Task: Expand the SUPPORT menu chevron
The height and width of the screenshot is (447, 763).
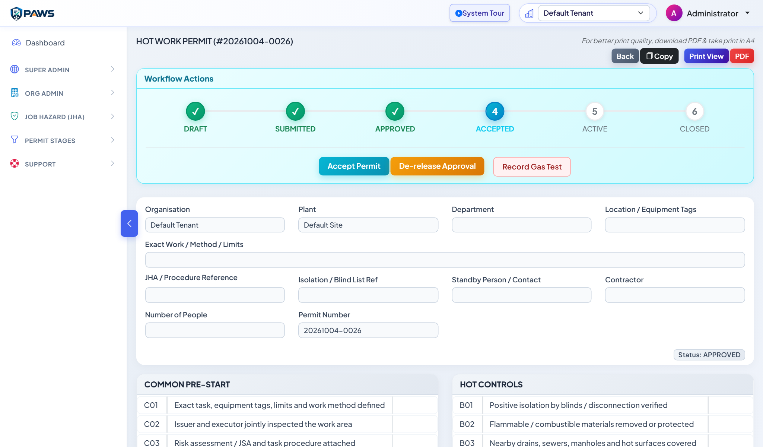Action: click(x=112, y=164)
